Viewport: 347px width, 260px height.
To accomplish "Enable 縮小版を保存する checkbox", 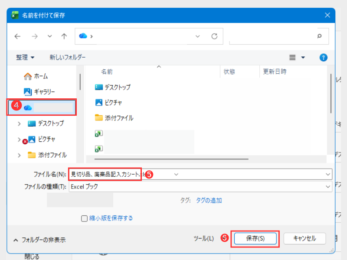I will pos(85,218).
